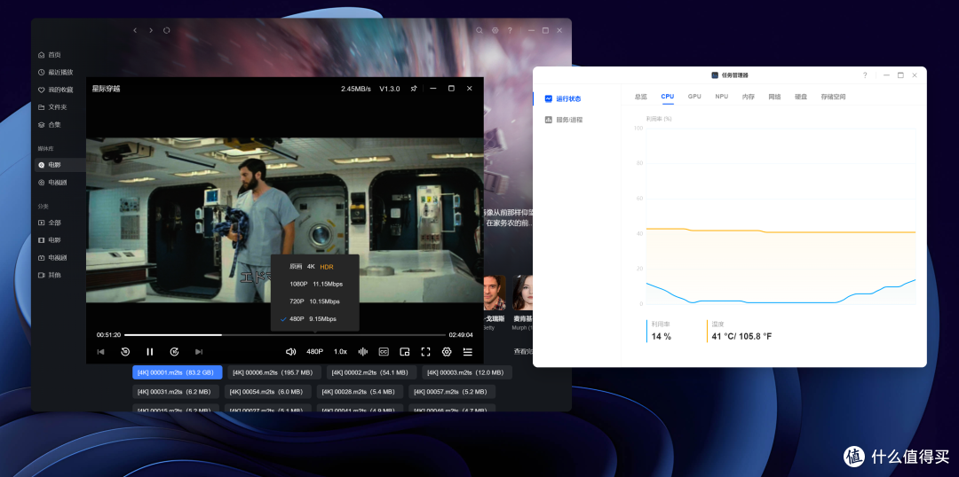Screen dimensions: 959x477
Task: Open the 1.0x playback speed menu
Action: (340, 352)
